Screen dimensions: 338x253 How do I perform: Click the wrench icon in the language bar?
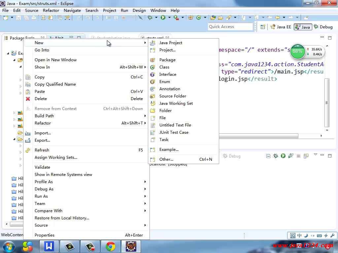[x=332, y=236]
